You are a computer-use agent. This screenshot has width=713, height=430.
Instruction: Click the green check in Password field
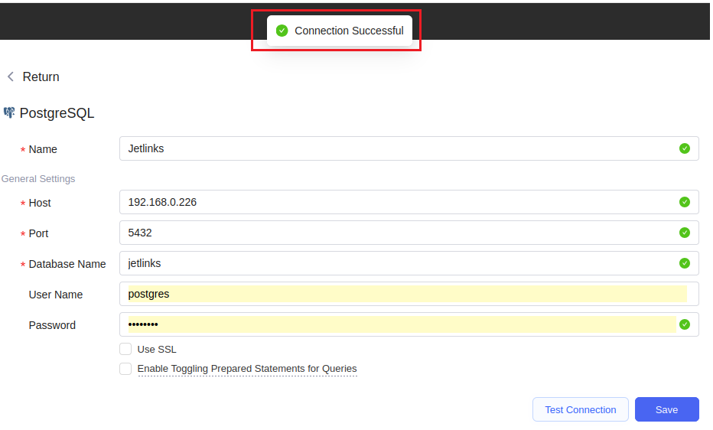tap(685, 324)
